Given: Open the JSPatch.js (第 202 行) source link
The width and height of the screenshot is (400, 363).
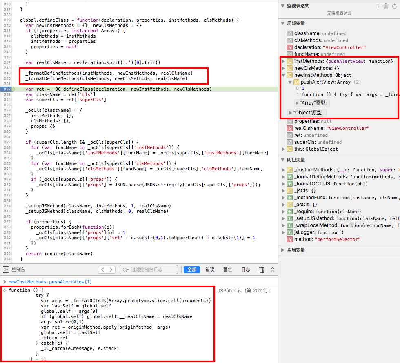Looking at the screenshot, I should (x=244, y=290).
